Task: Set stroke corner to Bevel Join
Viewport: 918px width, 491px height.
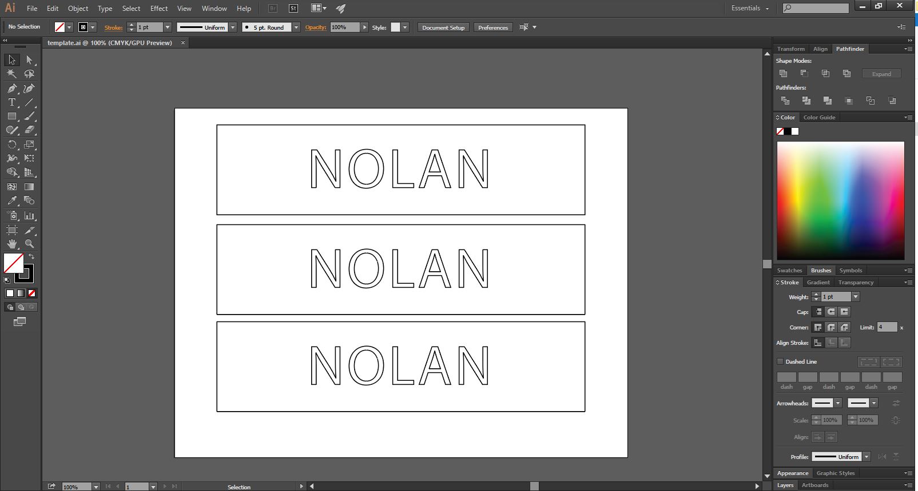Action: [x=844, y=327]
